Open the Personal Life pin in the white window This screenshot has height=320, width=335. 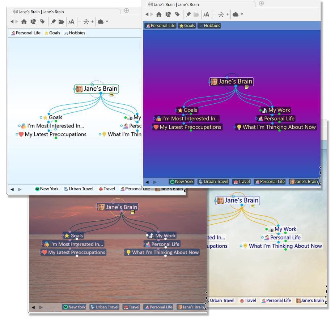click(x=26, y=33)
